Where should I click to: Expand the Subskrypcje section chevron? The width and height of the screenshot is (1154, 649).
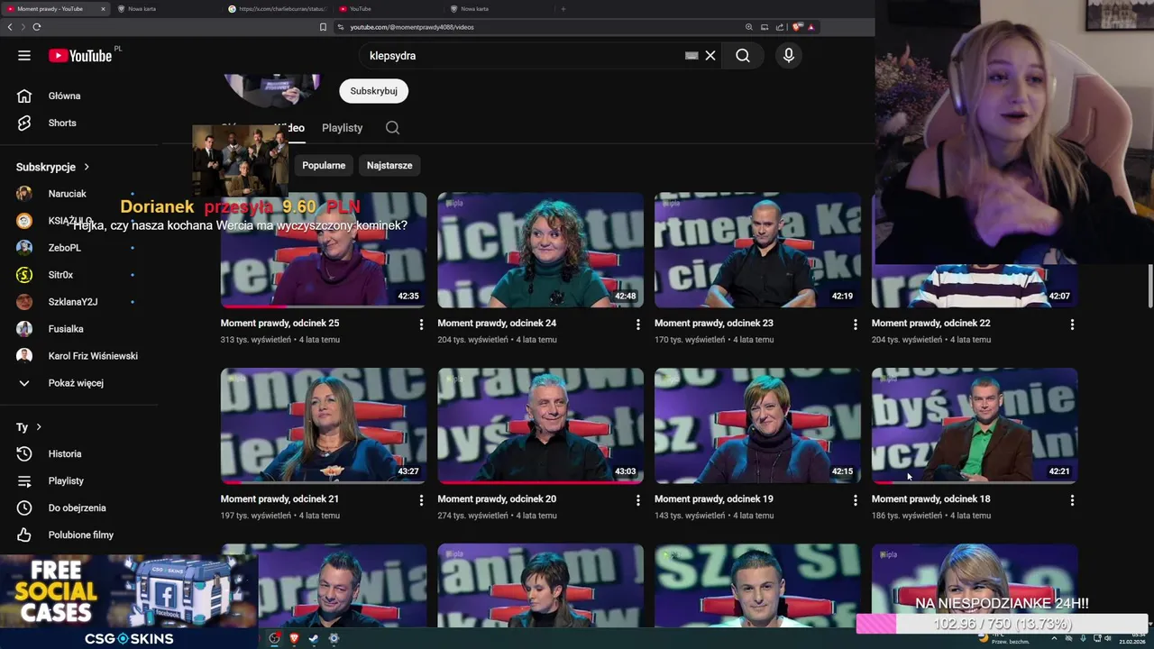click(x=87, y=167)
